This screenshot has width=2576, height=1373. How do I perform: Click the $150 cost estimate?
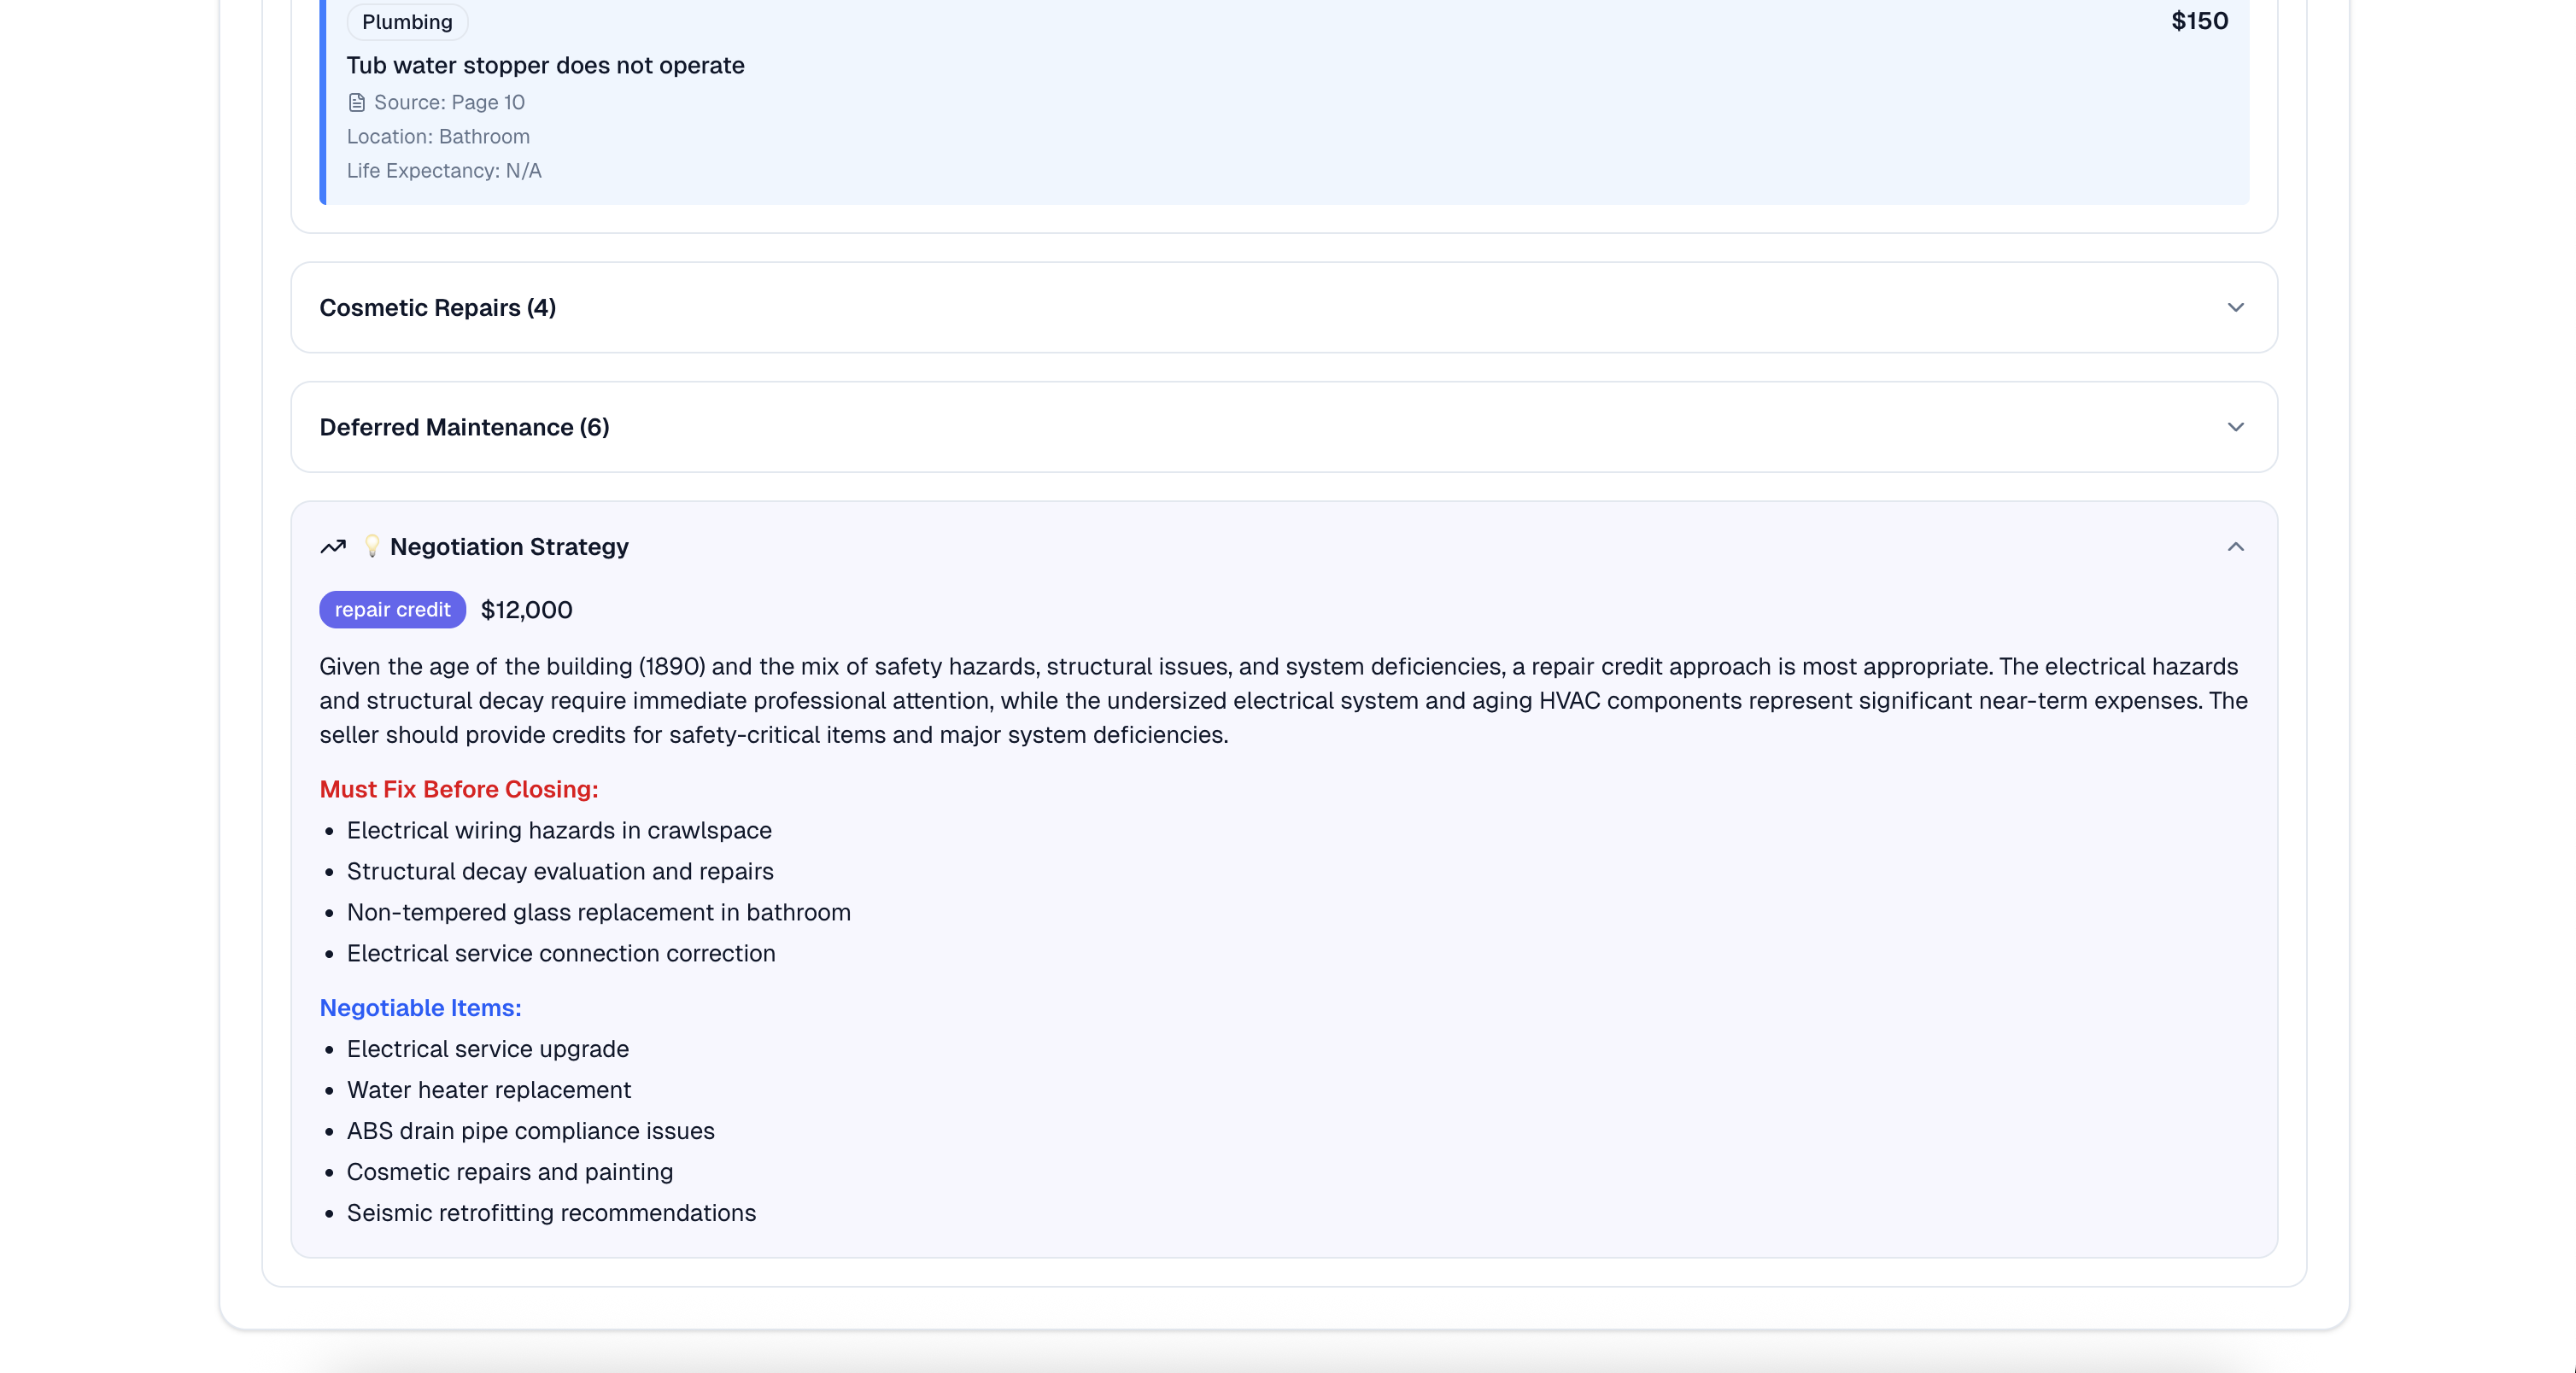point(2199,21)
